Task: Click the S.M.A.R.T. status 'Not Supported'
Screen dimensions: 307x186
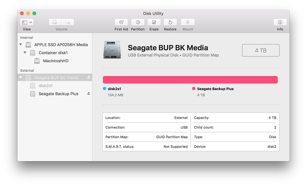Action: pos(176,147)
